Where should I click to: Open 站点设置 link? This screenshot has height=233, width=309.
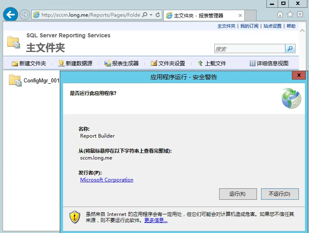(x=272, y=26)
